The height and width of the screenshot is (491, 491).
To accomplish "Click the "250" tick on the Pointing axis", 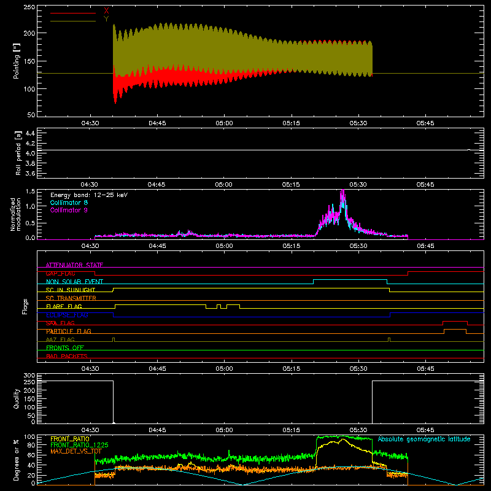I will [x=29, y=7].
